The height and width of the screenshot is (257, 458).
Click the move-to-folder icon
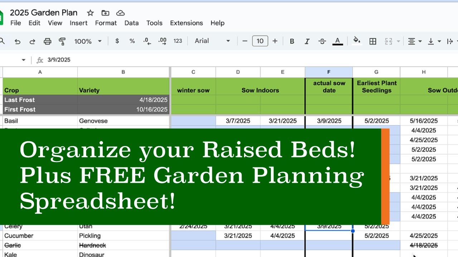pyautogui.click(x=105, y=13)
